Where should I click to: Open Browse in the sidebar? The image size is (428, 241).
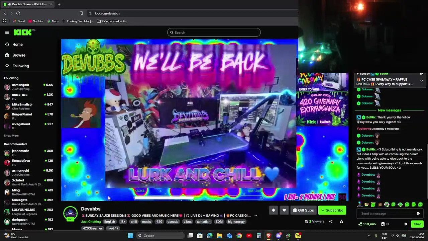15,55
